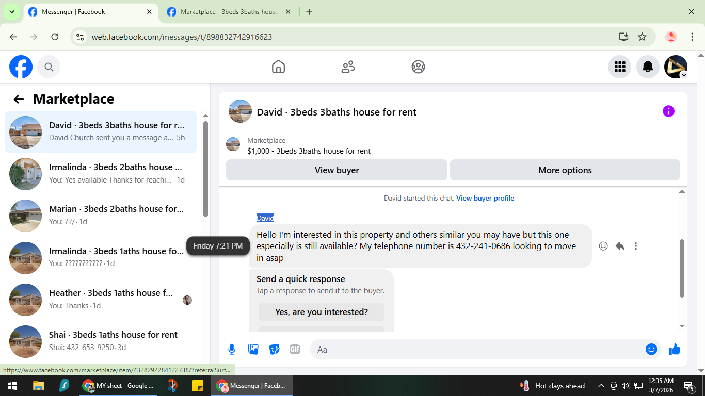Open the site information icon in the address bar

pos(80,37)
